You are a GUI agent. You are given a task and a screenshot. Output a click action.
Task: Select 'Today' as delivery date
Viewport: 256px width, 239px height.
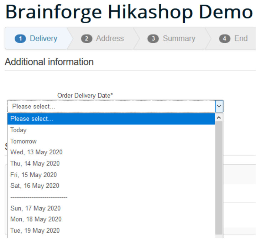111,130
